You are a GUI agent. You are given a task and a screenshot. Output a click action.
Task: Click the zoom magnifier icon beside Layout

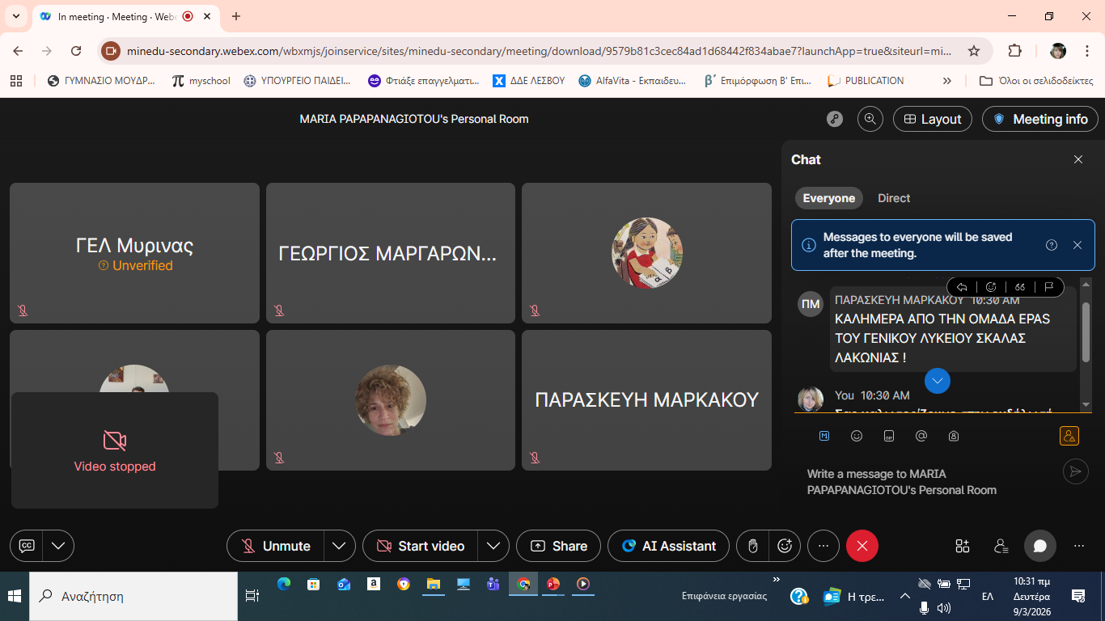[870, 119]
